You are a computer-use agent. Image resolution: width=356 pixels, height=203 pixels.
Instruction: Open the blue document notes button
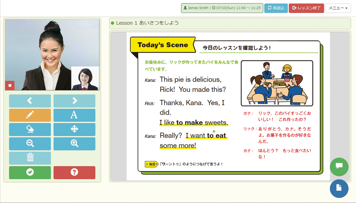[339, 189]
